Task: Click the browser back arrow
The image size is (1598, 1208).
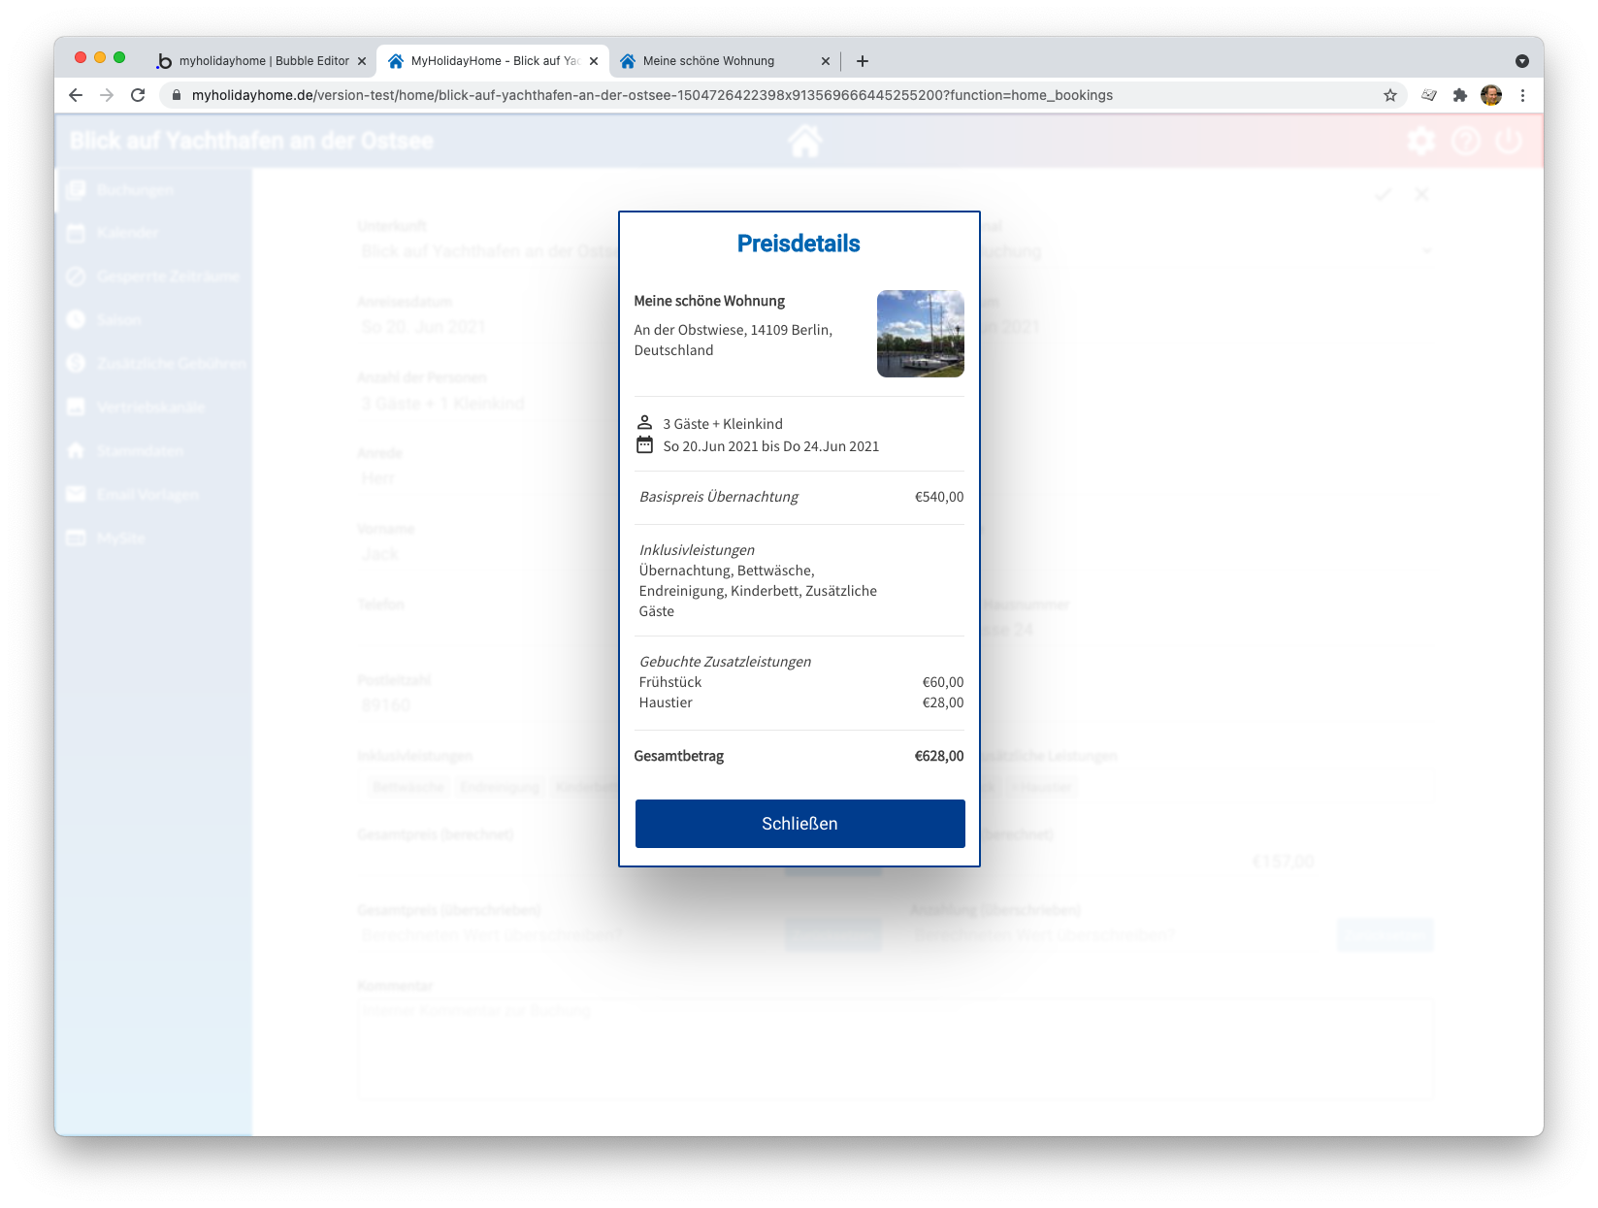Action: point(76,95)
